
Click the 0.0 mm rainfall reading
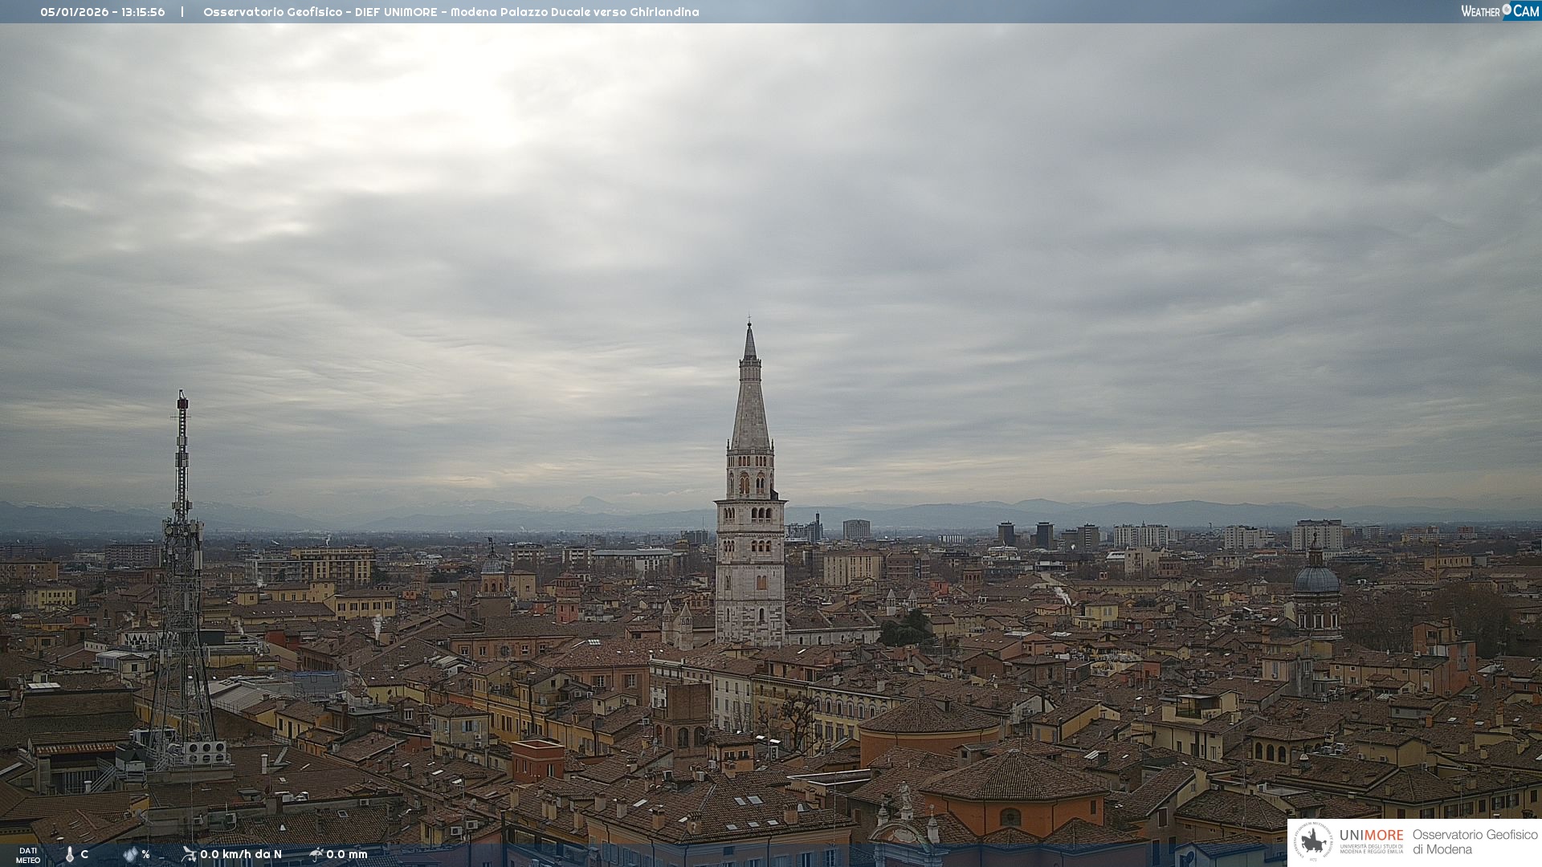(x=347, y=854)
